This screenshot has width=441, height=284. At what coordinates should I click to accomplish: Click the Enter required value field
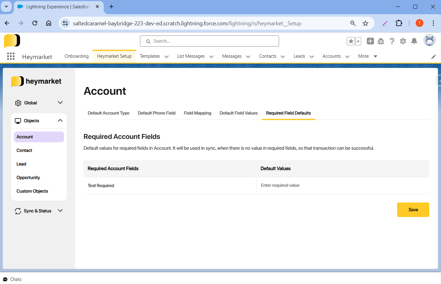[x=343, y=185]
